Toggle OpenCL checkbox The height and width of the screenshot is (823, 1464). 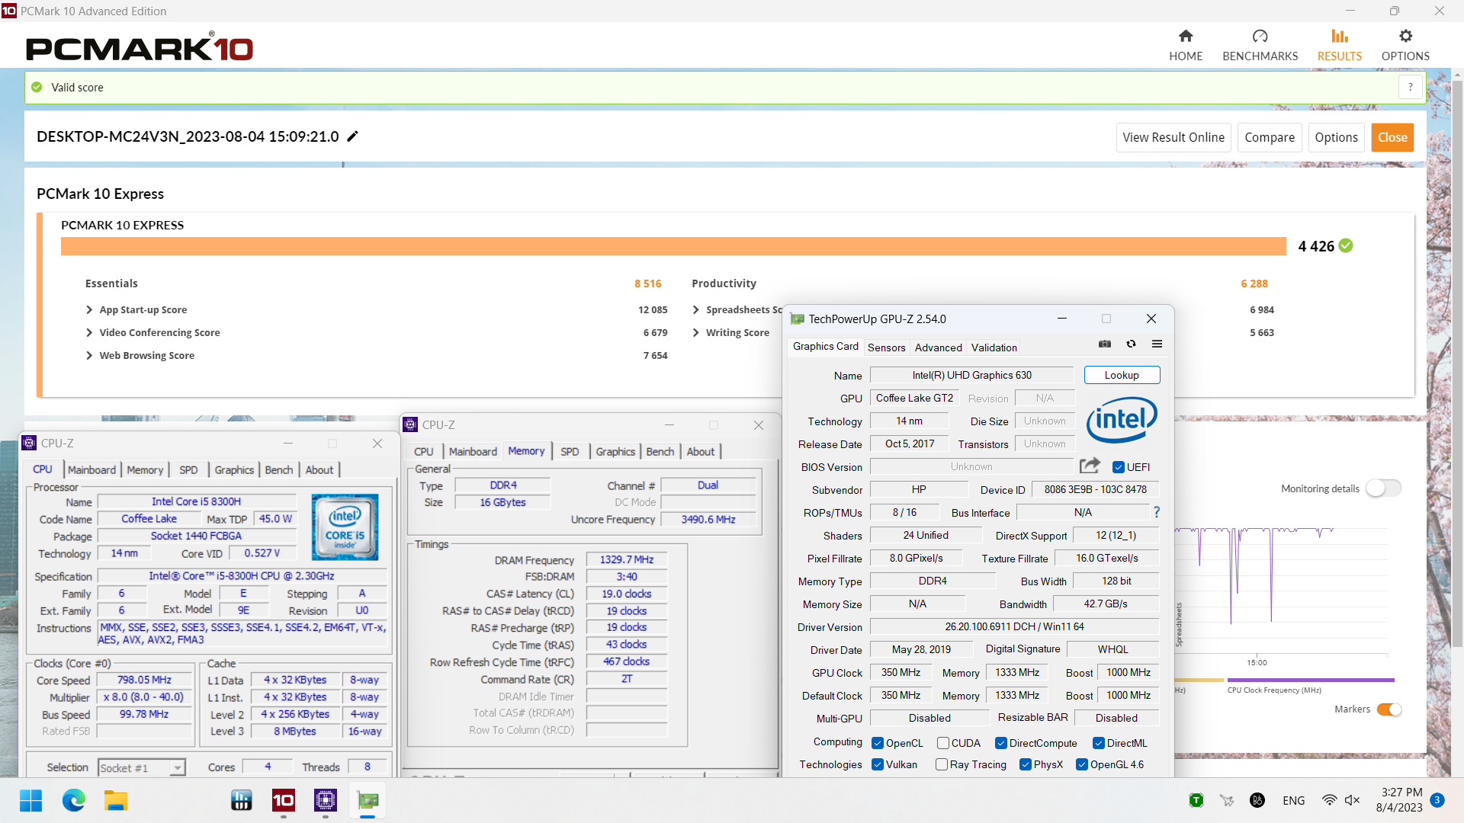[x=878, y=743]
